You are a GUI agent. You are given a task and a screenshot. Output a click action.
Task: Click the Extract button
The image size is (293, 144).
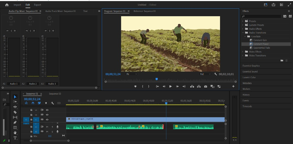tap(199, 86)
